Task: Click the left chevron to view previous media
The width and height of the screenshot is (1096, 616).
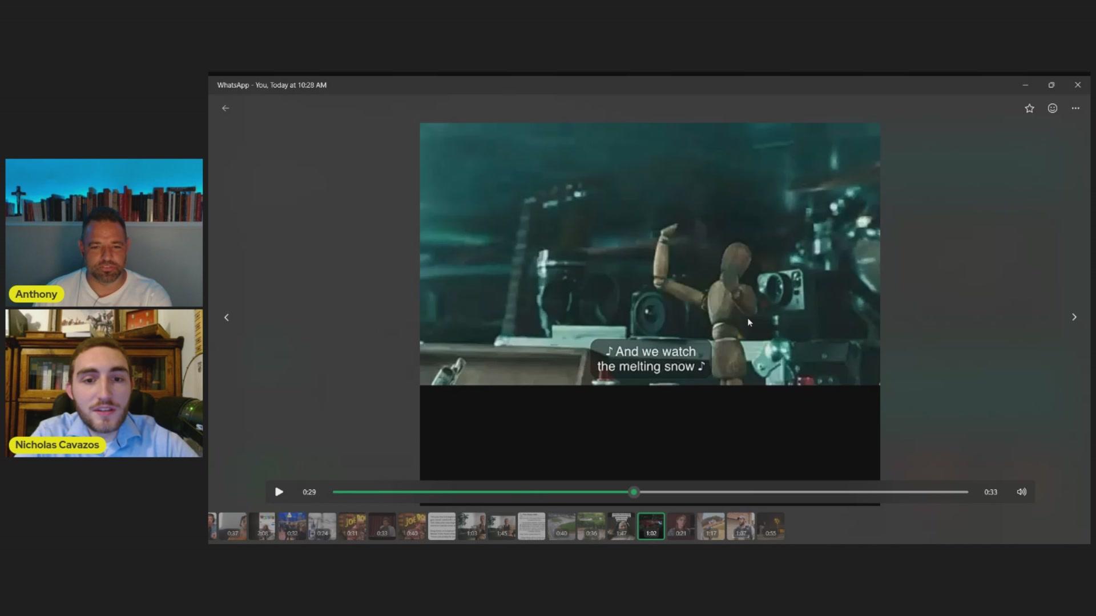Action: coord(227,317)
